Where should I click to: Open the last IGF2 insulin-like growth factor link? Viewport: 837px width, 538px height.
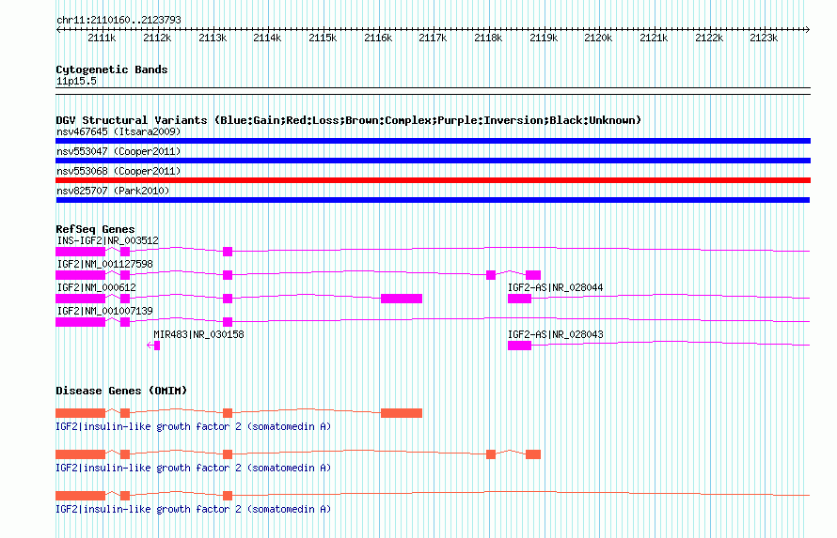pos(193,509)
